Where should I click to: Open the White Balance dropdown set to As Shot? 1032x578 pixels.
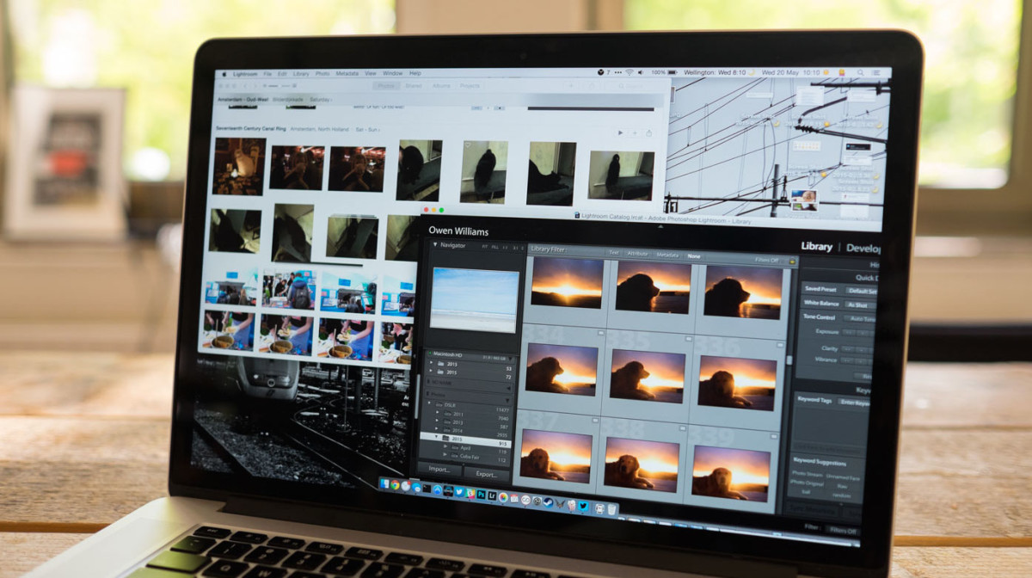(x=858, y=305)
